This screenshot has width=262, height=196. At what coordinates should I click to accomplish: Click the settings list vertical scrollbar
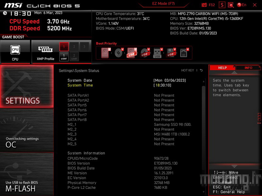(x=203, y=128)
